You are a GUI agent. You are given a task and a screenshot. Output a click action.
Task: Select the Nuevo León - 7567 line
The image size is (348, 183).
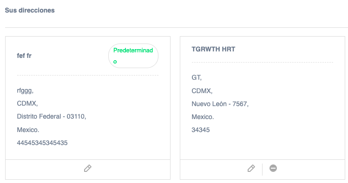point(220,104)
